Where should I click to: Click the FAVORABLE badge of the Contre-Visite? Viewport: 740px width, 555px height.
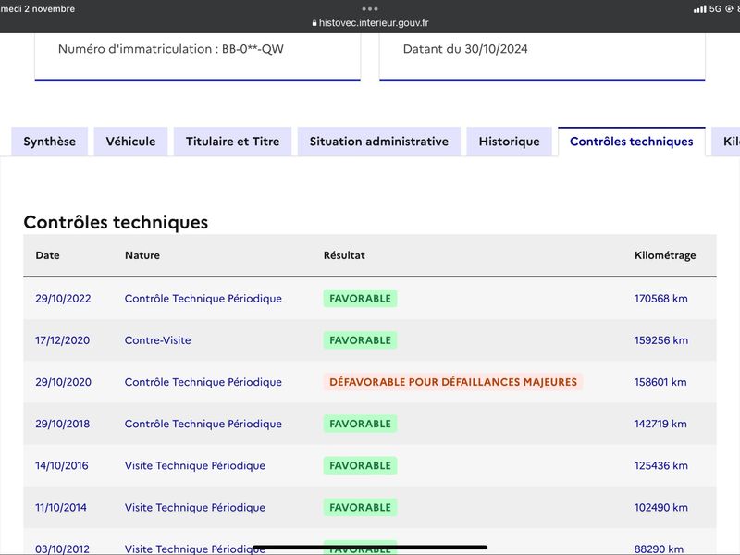(360, 340)
